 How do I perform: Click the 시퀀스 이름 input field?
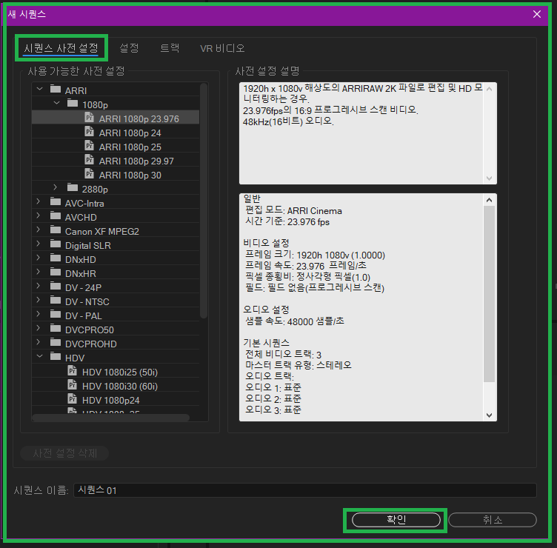(304, 490)
